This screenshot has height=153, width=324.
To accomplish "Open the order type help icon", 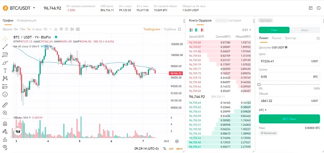I will pyautogui.click(x=318, y=38).
